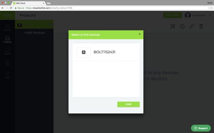Open the user account three-dot menu
Viewport: 214px width, 133px height.
click(x=210, y=15)
